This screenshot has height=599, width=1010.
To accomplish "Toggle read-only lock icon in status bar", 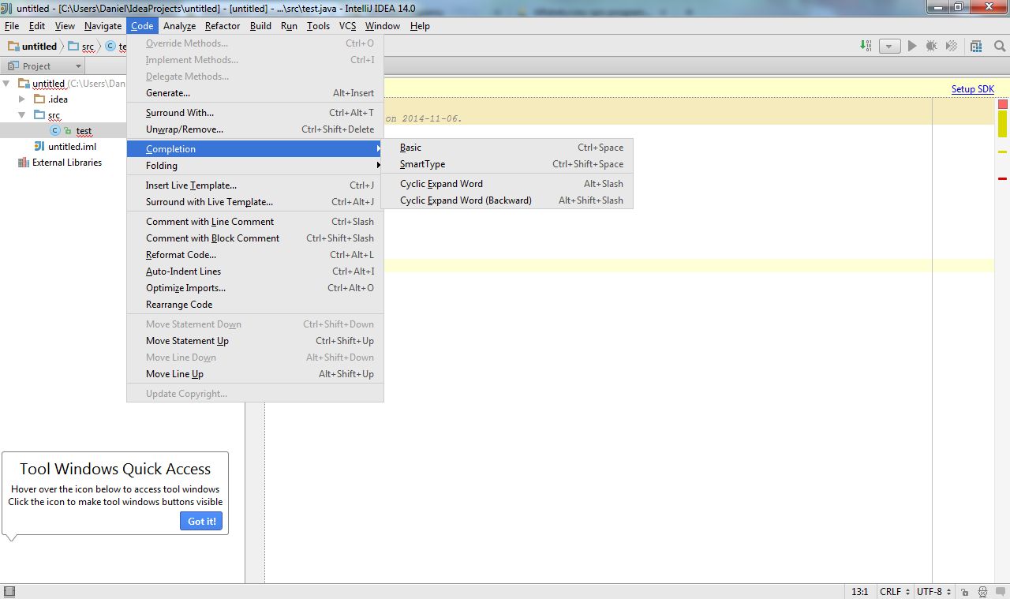I will click(x=965, y=591).
